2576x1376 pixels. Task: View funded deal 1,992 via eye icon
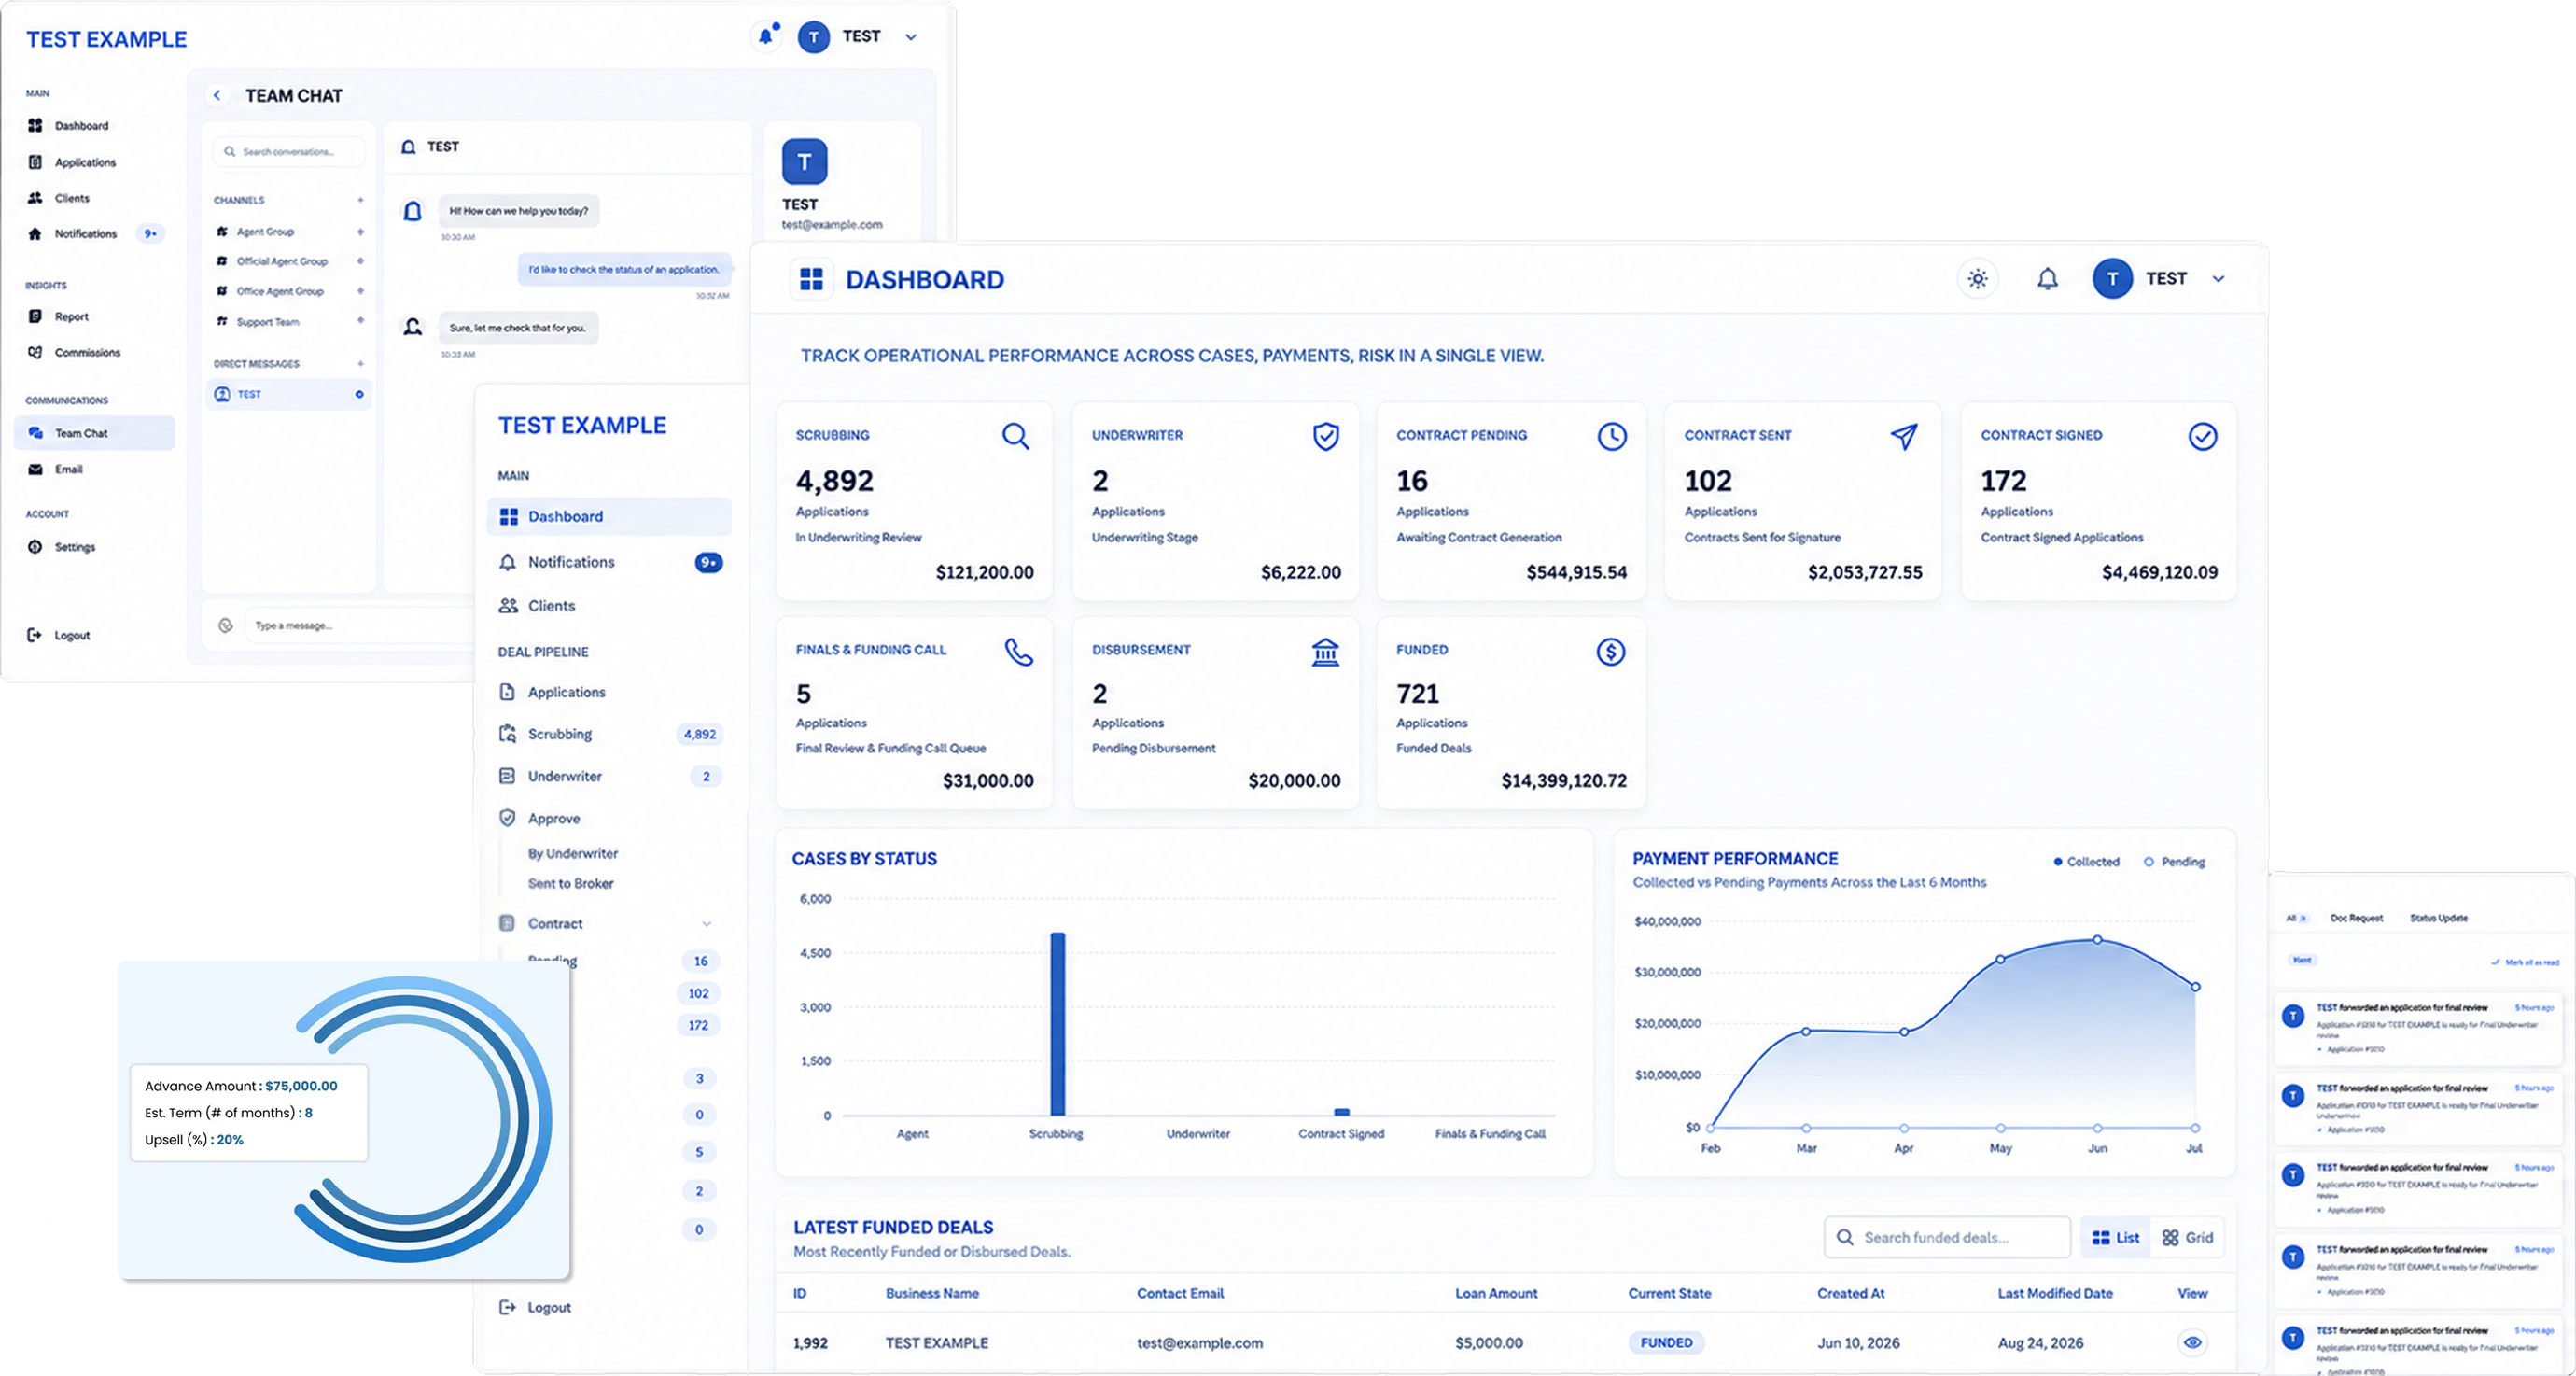click(x=2192, y=1342)
